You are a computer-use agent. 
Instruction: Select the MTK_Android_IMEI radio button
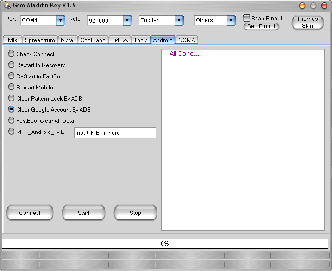pos(11,132)
